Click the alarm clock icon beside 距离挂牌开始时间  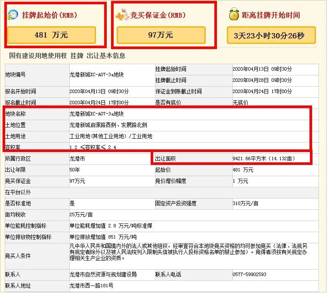pyautogui.click(x=234, y=15)
